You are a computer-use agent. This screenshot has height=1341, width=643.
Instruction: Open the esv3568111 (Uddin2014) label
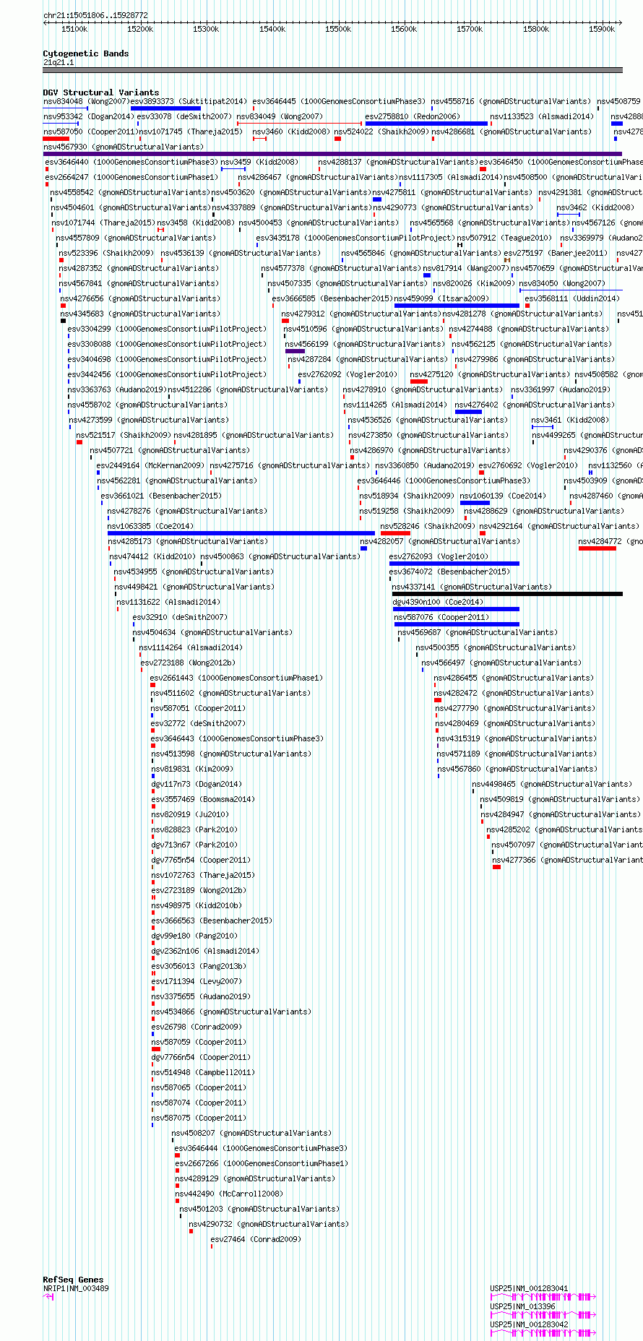(571, 299)
